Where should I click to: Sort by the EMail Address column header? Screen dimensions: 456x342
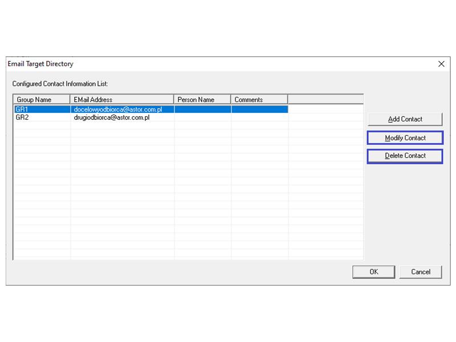click(x=122, y=99)
